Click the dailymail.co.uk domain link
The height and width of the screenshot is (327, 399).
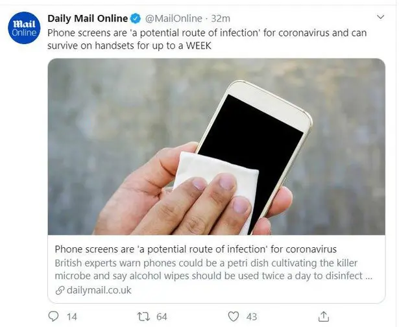99,291
